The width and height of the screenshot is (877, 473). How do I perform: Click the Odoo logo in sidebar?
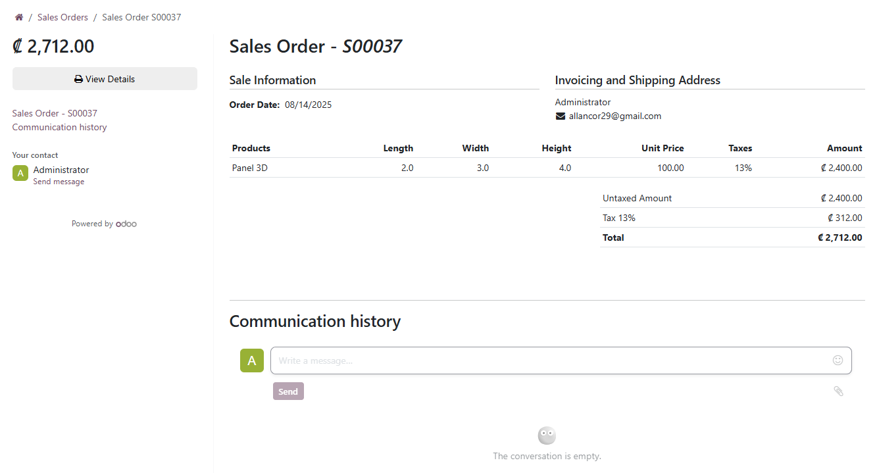click(x=126, y=224)
